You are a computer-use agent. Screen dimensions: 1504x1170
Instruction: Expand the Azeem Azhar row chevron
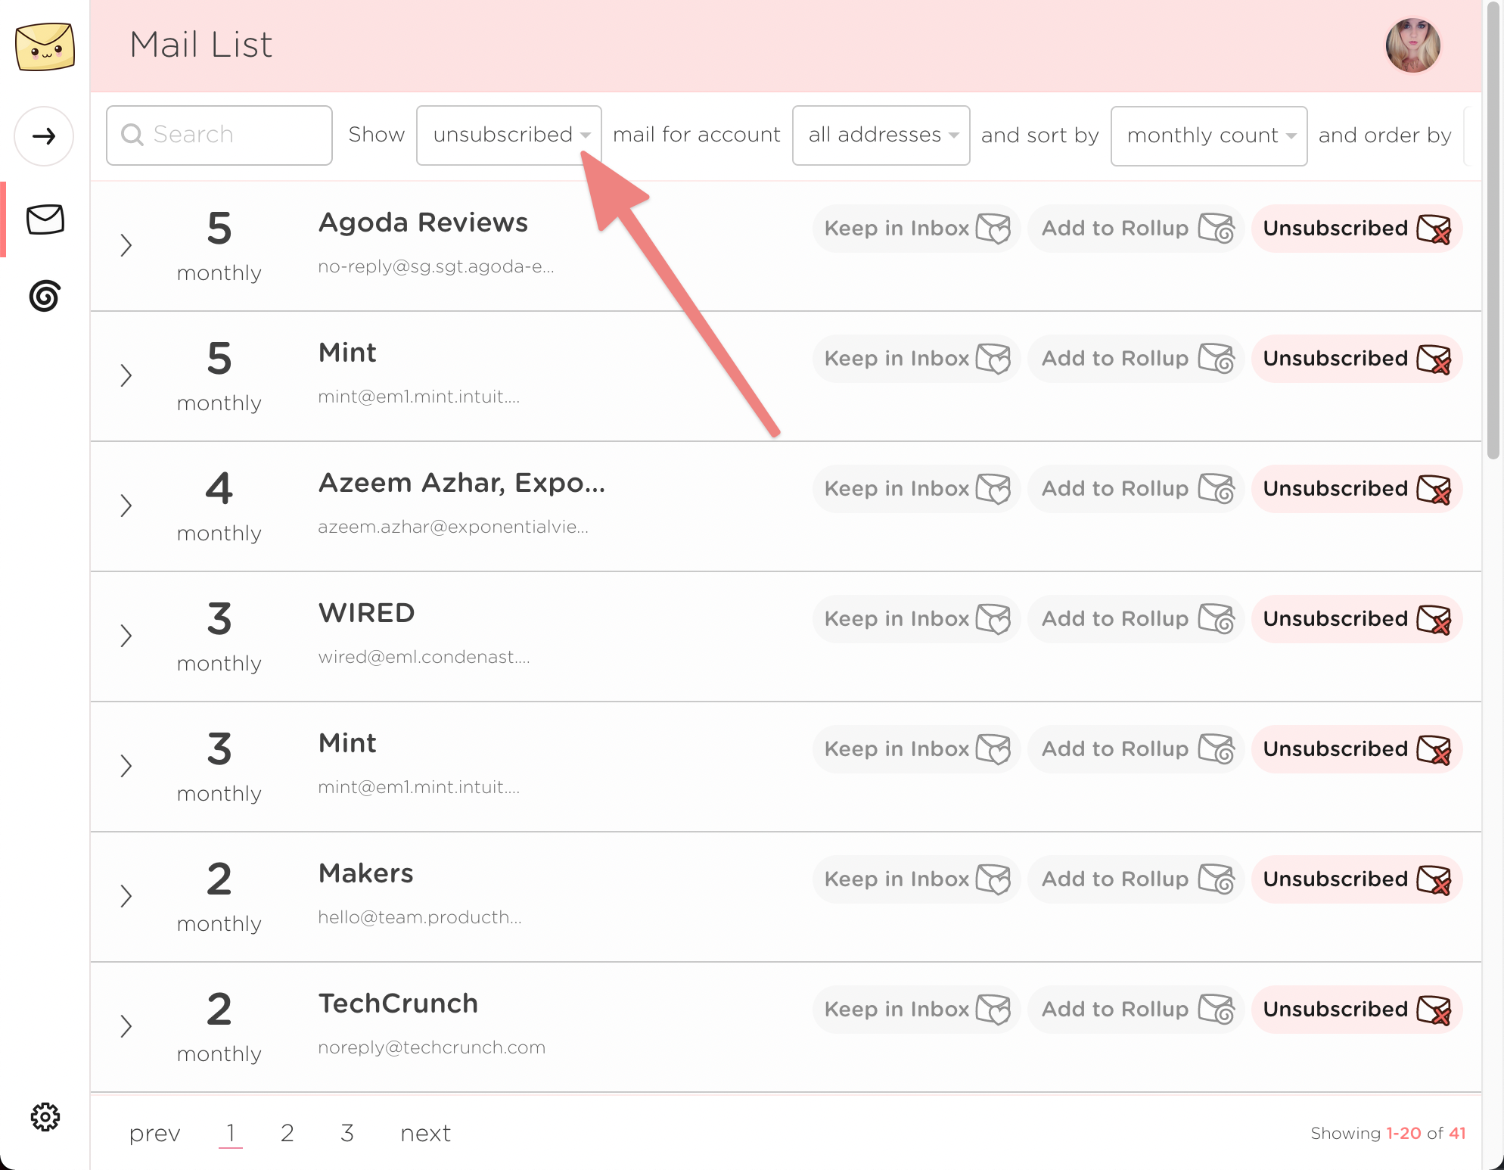point(126,506)
